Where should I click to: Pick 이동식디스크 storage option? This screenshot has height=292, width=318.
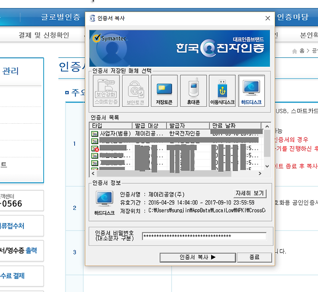click(222, 91)
